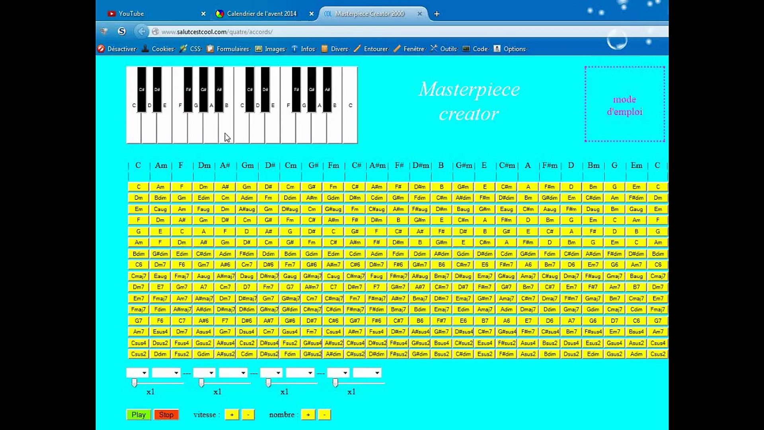Click Am chord in first grid row

coord(160,187)
